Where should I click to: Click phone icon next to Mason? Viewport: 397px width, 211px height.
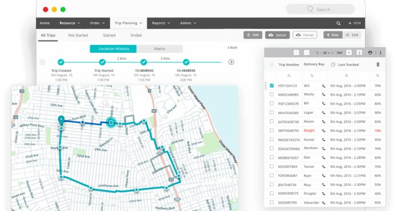click(323, 122)
